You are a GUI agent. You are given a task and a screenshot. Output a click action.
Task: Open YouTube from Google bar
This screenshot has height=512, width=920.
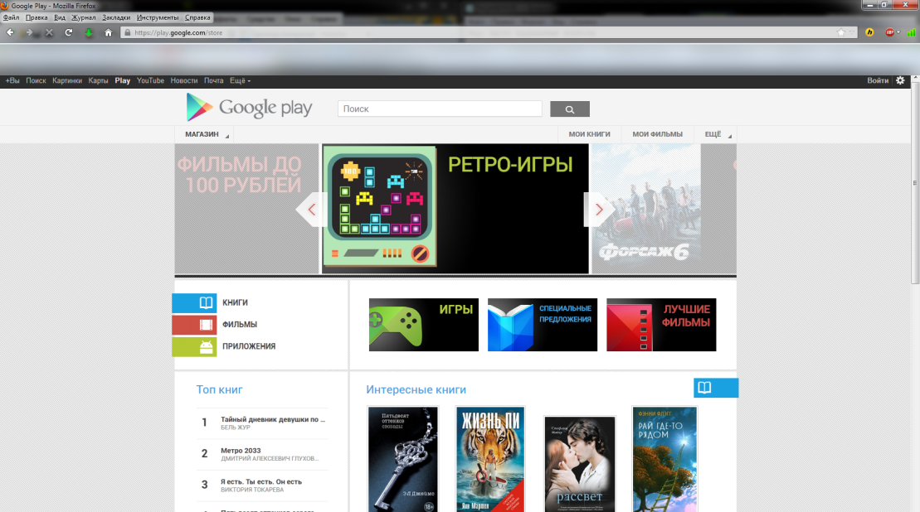150,81
